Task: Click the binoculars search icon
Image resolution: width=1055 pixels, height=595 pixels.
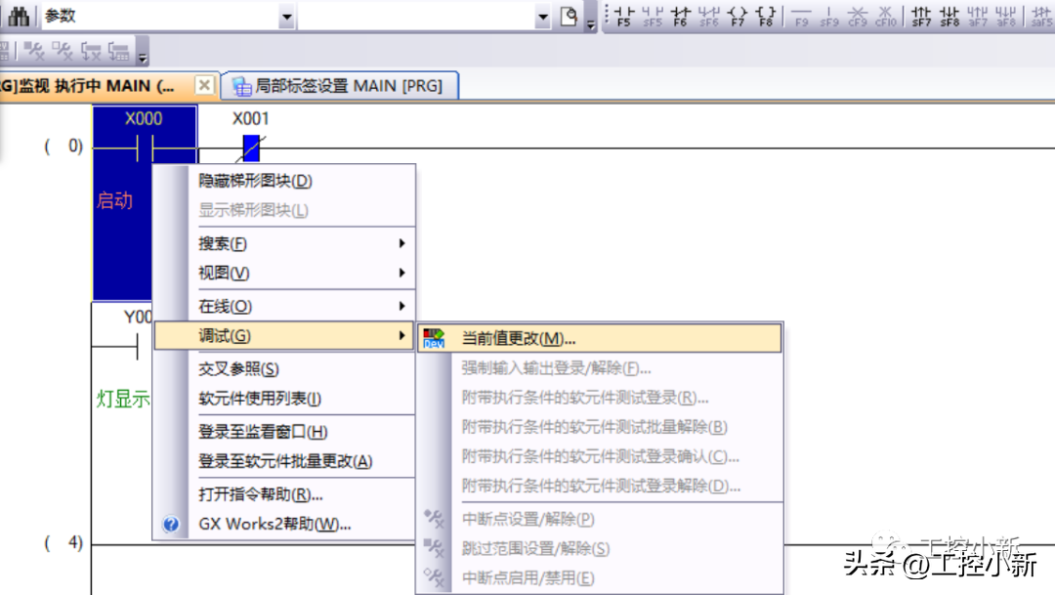Action: [18, 17]
